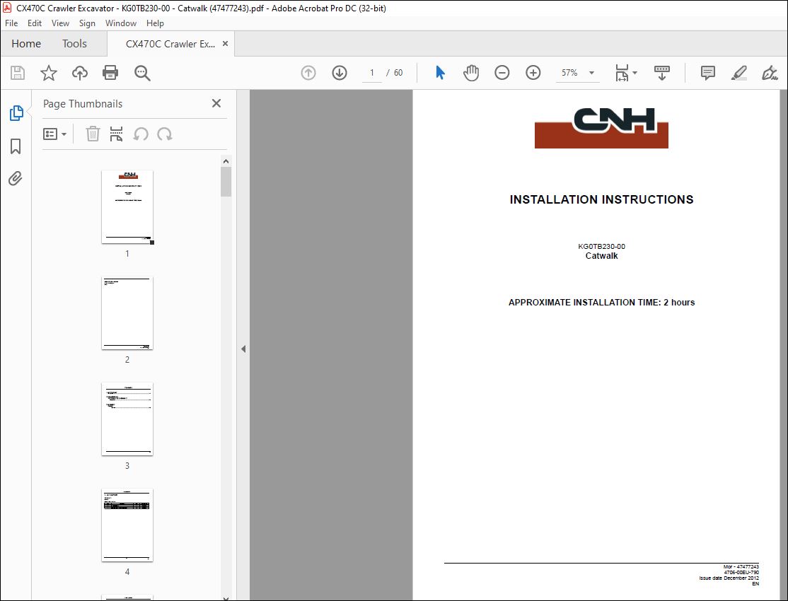Expand page display options dropdown arrow
788x601 pixels.
[635, 73]
